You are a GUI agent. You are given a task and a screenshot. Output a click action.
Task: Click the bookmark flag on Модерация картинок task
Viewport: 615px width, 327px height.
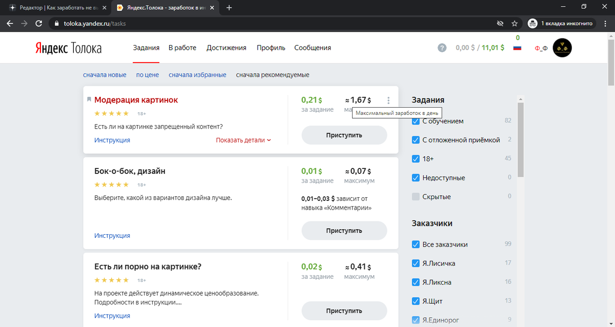pyautogui.click(x=89, y=99)
